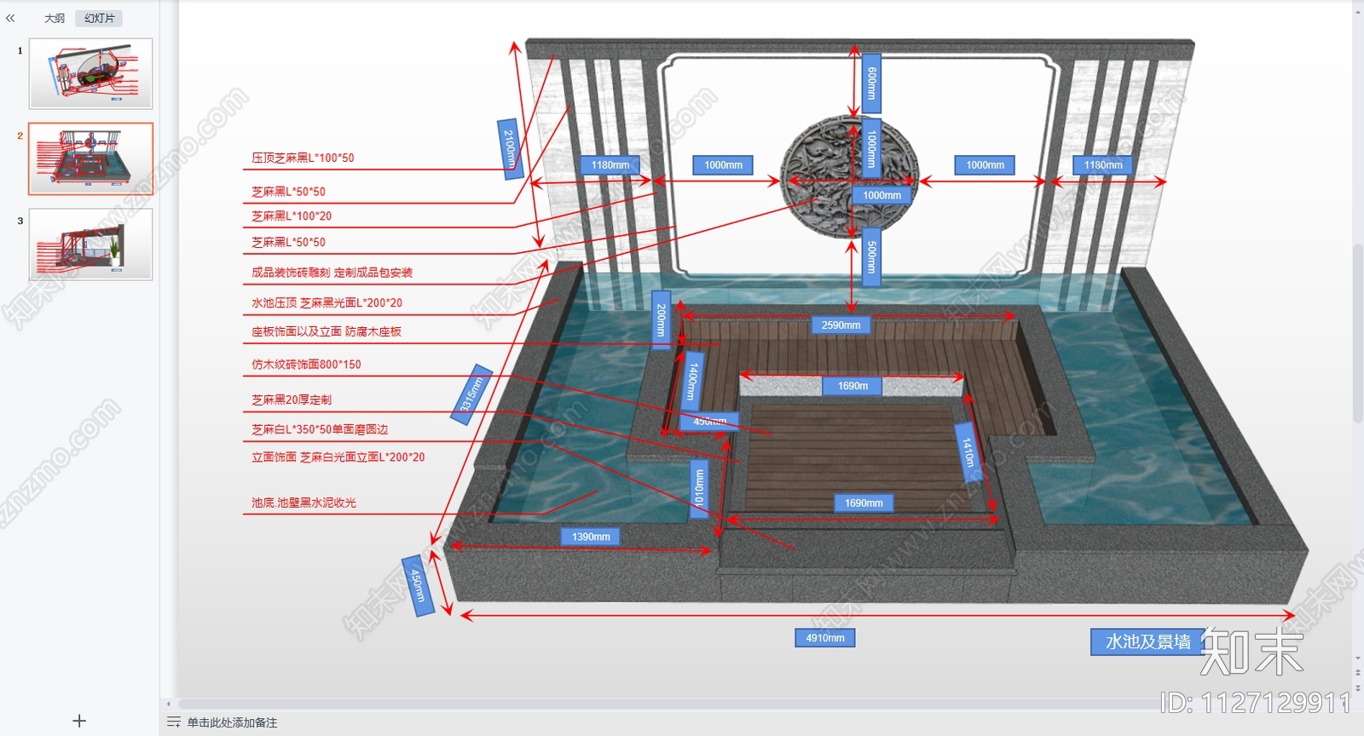The image size is (1364, 736).
Task: Select the 芝麻黑L*100*20 annotation
Action: [292, 216]
